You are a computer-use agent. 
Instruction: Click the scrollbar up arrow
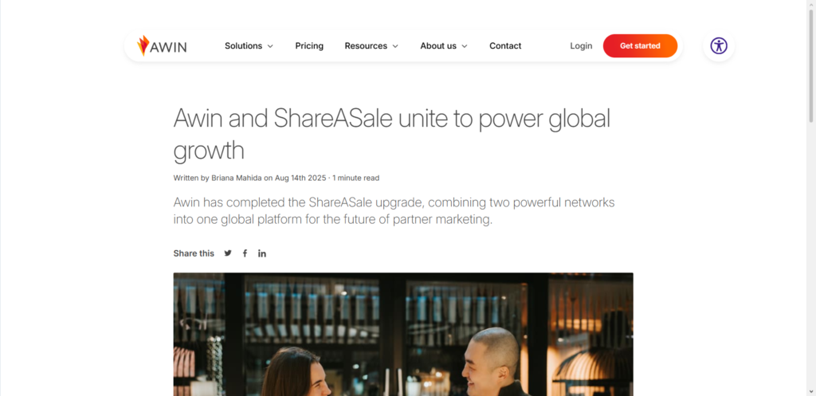[810, 4]
